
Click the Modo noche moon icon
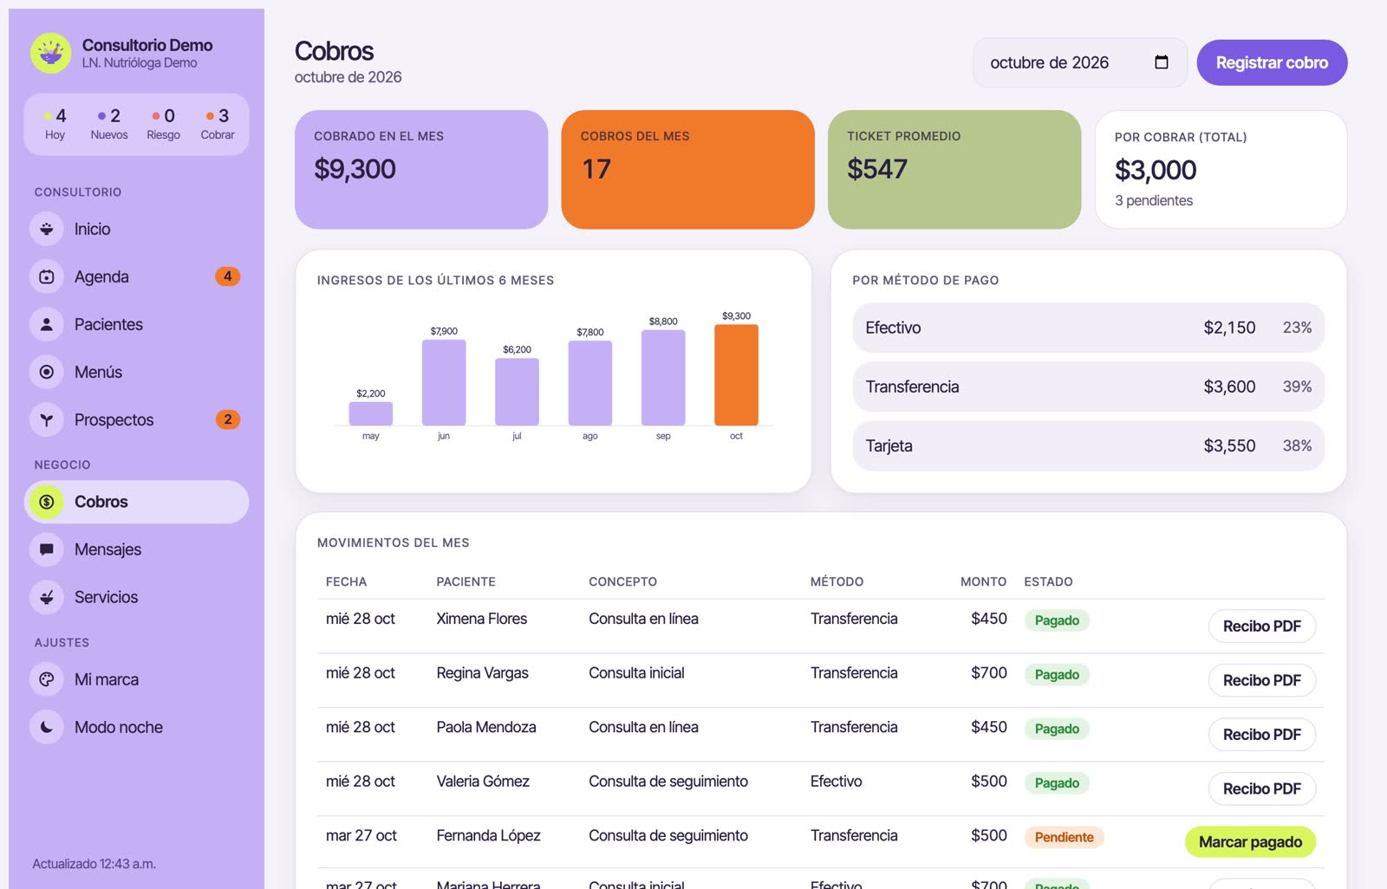47,727
